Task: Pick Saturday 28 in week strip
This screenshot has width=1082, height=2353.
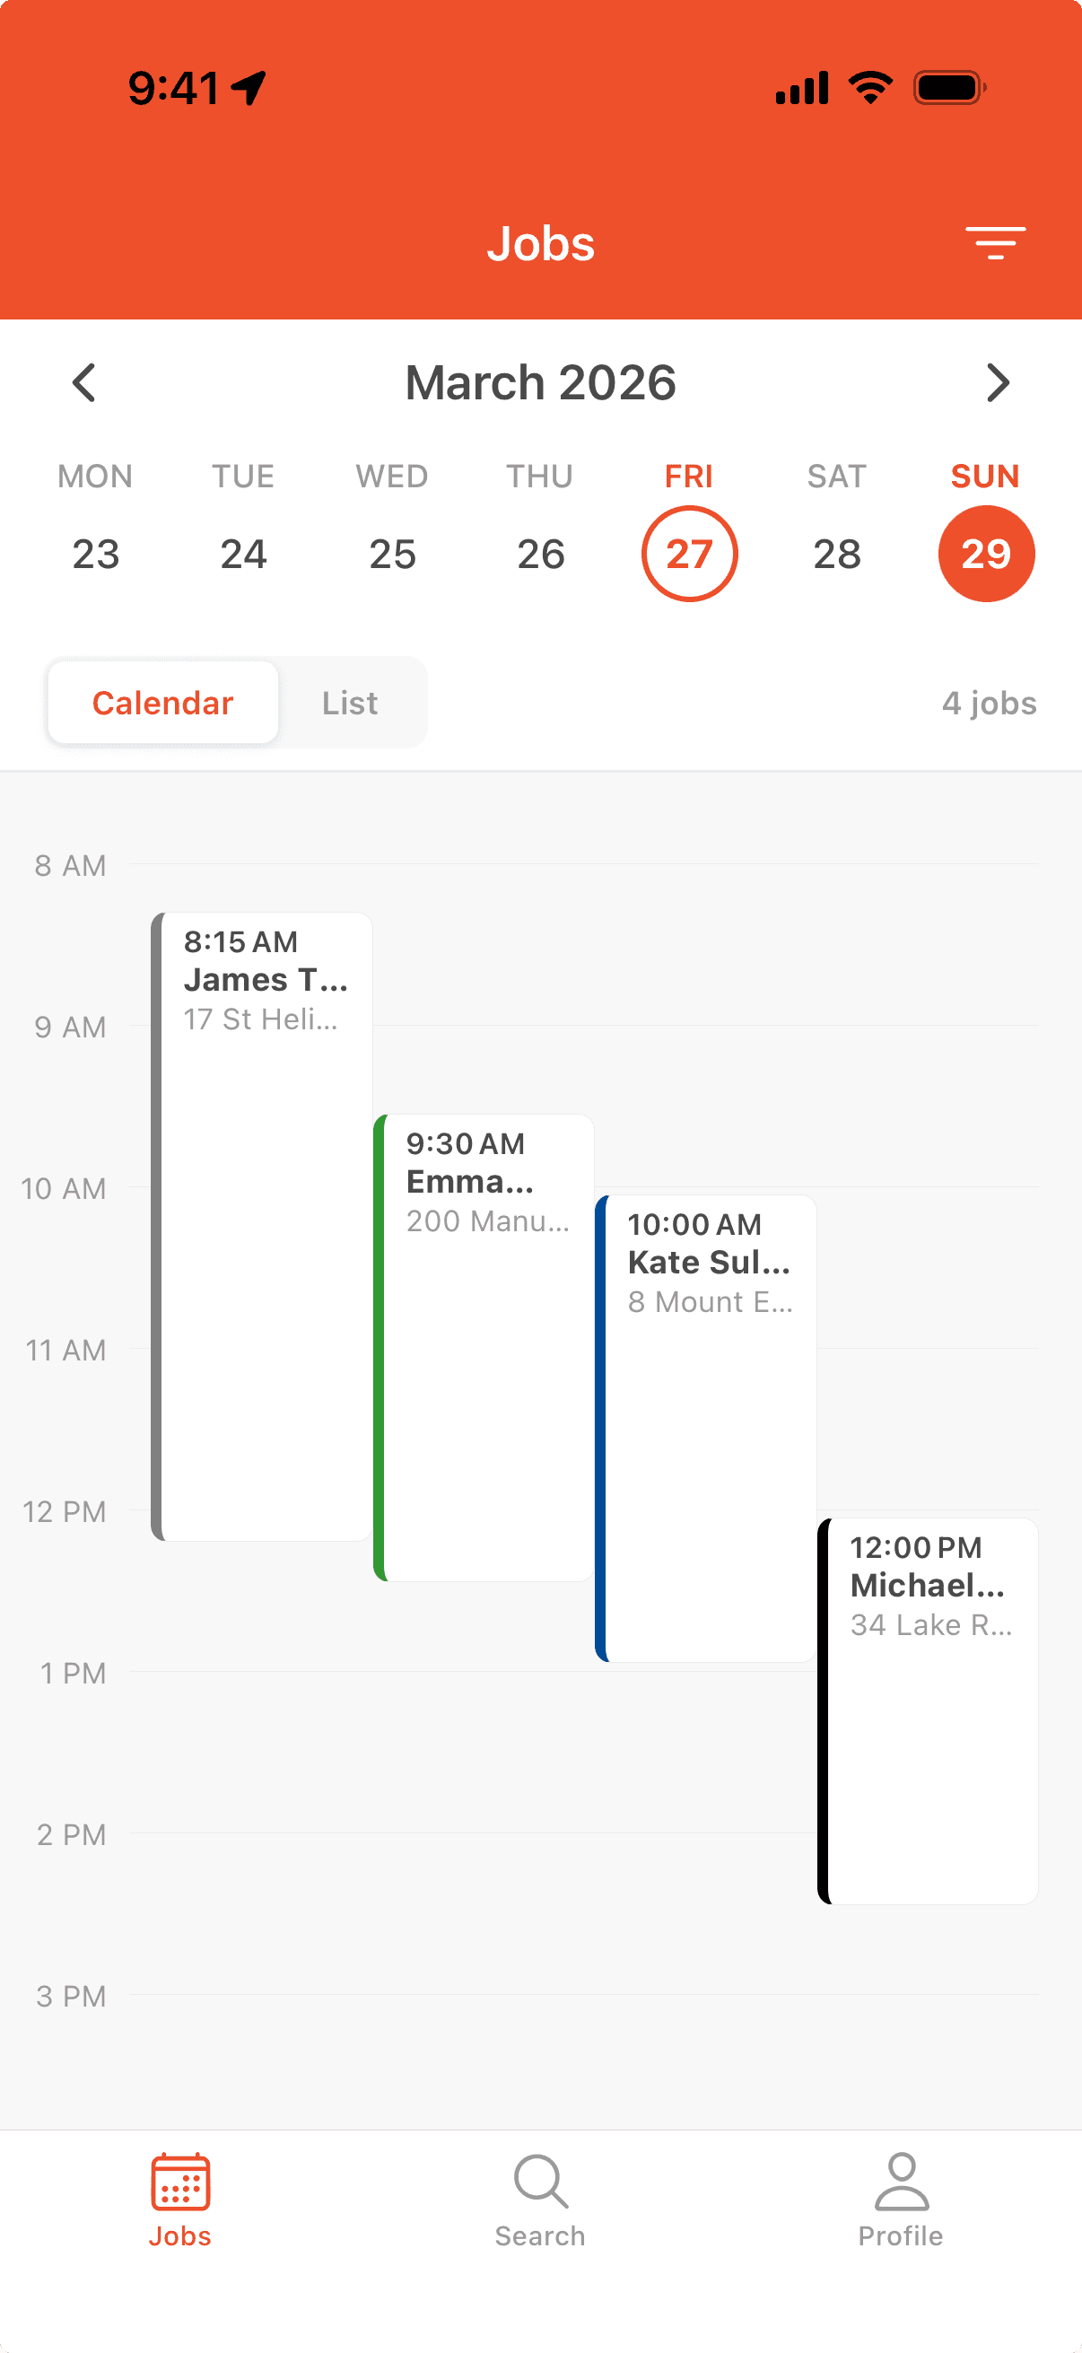Action: point(837,554)
